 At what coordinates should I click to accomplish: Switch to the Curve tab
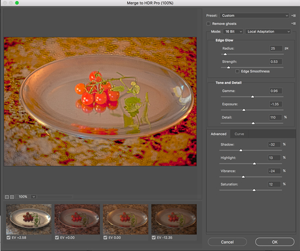click(239, 134)
